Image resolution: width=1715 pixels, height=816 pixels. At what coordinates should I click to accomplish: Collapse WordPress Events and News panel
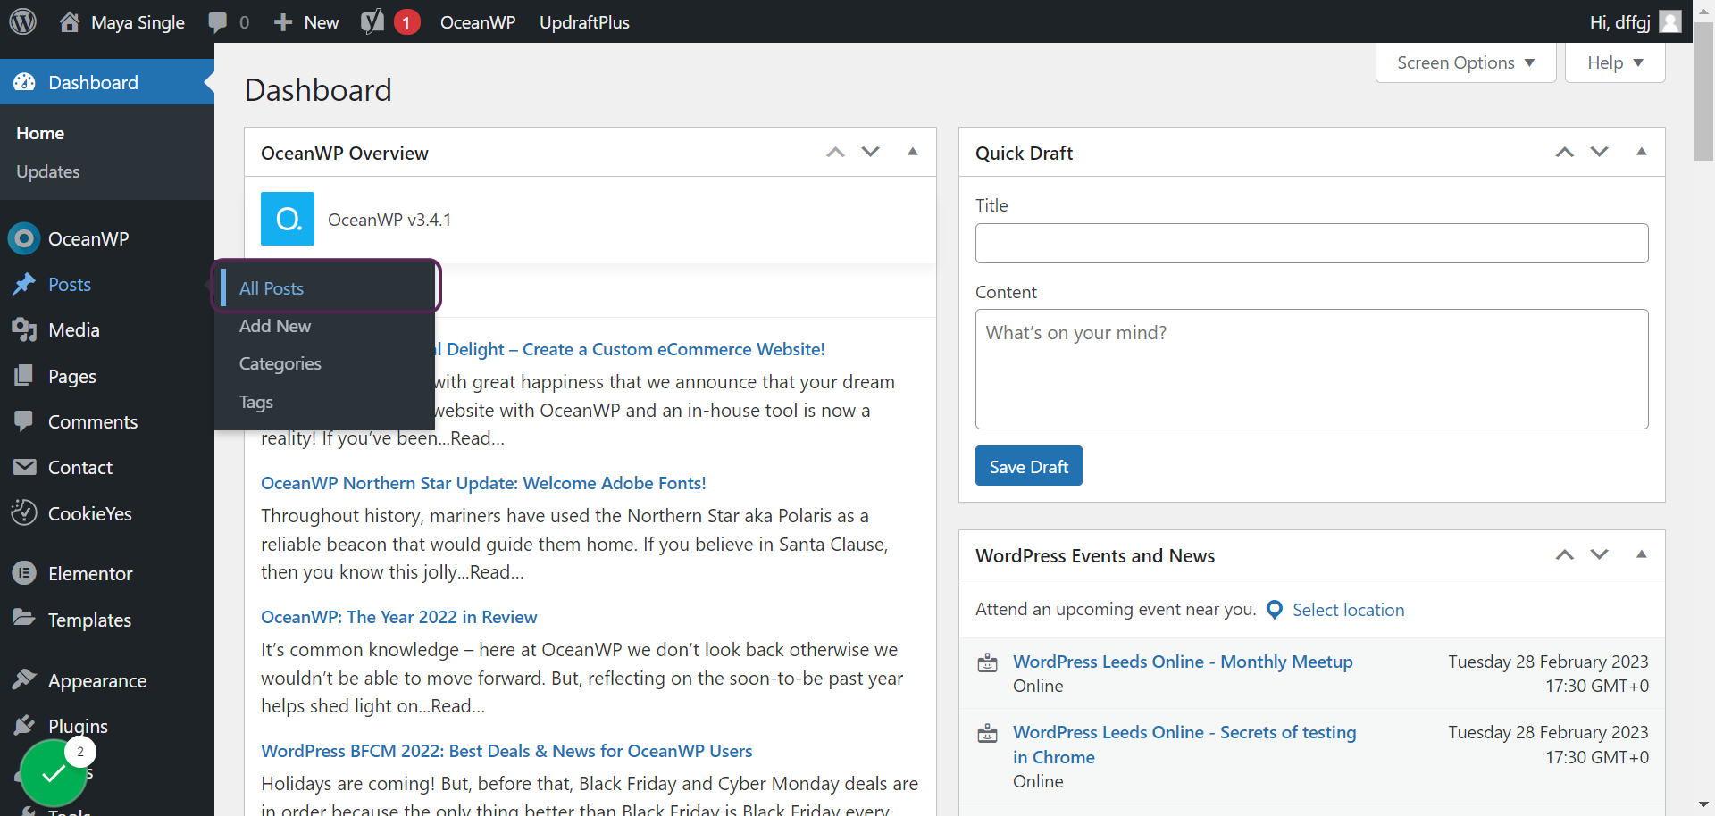coord(1642,554)
